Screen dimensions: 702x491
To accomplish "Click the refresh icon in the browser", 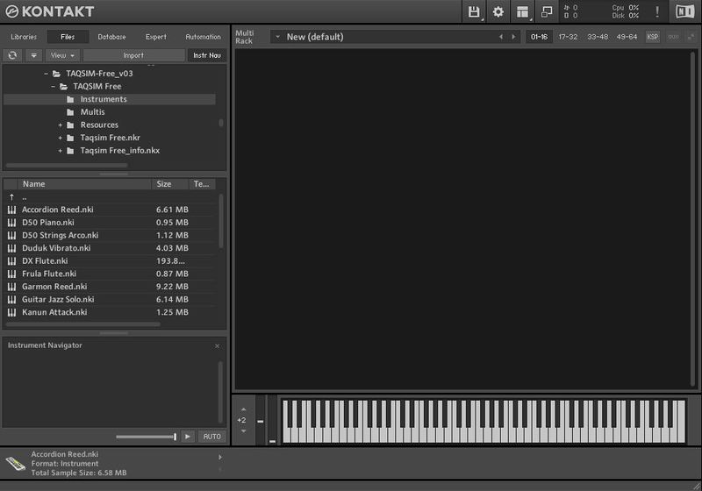I will pyautogui.click(x=12, y=55).
